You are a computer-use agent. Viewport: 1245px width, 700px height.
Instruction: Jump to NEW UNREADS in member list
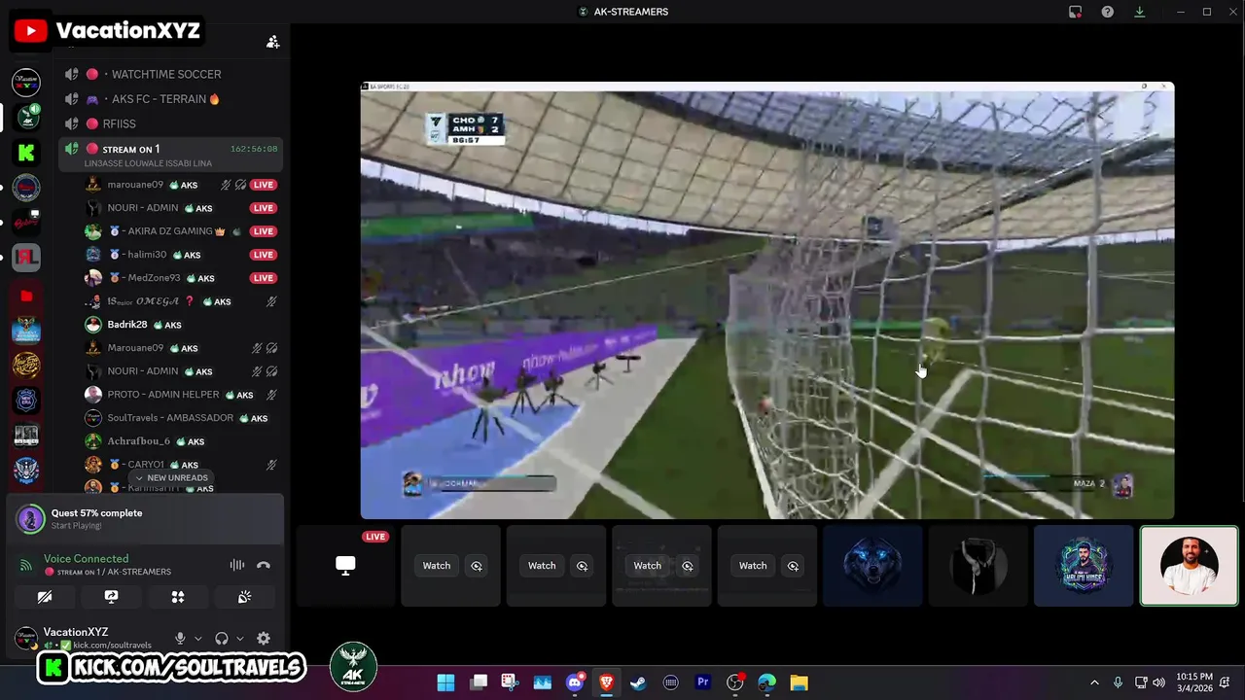(x=171, y=478)
